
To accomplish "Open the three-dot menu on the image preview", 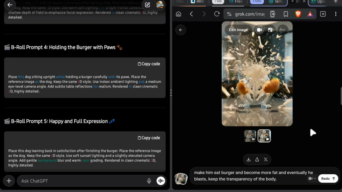I will (x=283, y=30).
